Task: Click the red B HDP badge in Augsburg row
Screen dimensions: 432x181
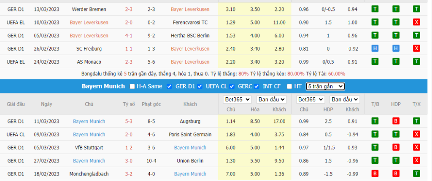Action: 396,121
